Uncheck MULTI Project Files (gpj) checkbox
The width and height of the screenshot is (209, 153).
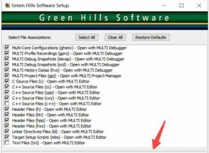pos(7,75)
